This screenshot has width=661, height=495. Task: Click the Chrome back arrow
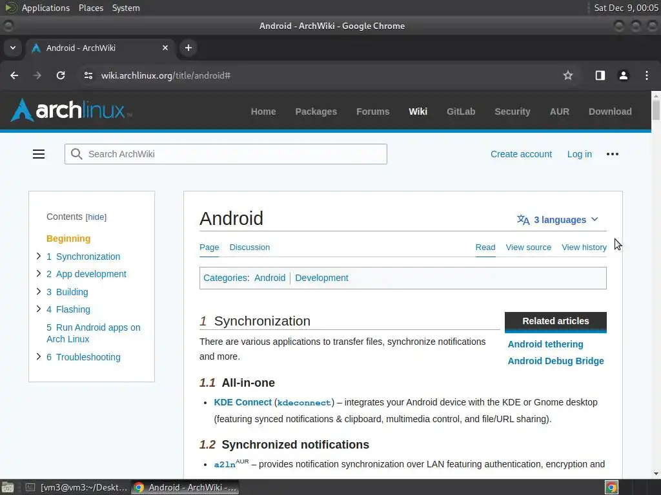click(x=14, y=75)
